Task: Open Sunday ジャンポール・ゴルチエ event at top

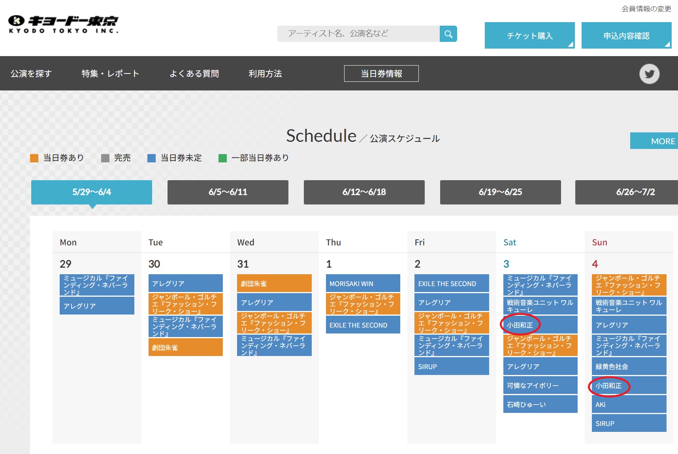Action: click(629, 285)
